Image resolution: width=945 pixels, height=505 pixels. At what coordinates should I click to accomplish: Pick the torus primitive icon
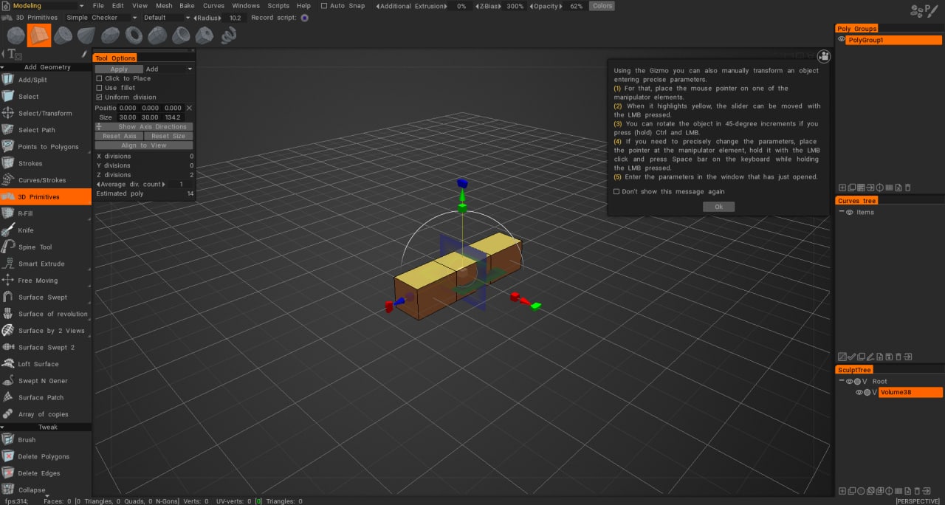[134, 35]
